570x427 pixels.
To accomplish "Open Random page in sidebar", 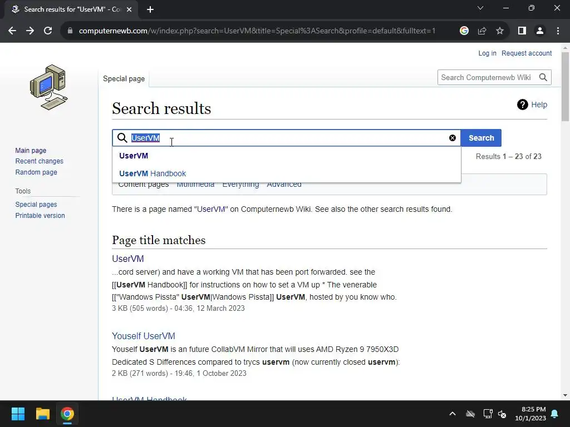I will pos(36,172).
